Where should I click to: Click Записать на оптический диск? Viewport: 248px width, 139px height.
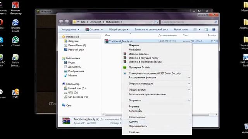click(151, 29)
